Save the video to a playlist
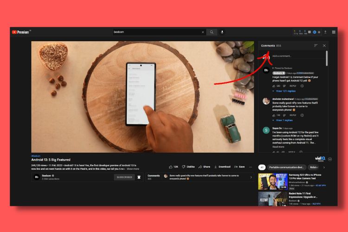The width and height of the screenshot is (348, 232). (x=239, y=167)
